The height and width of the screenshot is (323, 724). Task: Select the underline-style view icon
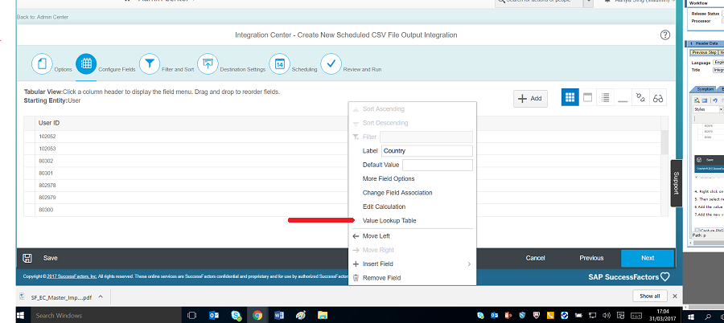point(623,98)
